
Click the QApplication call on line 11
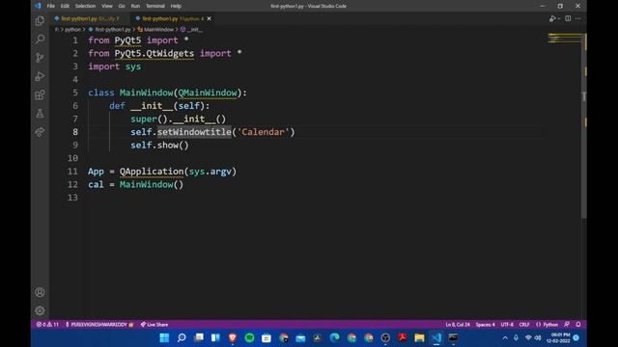click(x=152, y=172)
